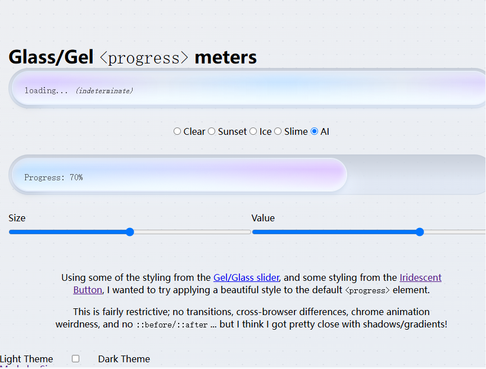The height and width of the screenshot is (369, 486).
Task: Toggle the Light/Dark Theme checkbox
Action: click(76, 359)
